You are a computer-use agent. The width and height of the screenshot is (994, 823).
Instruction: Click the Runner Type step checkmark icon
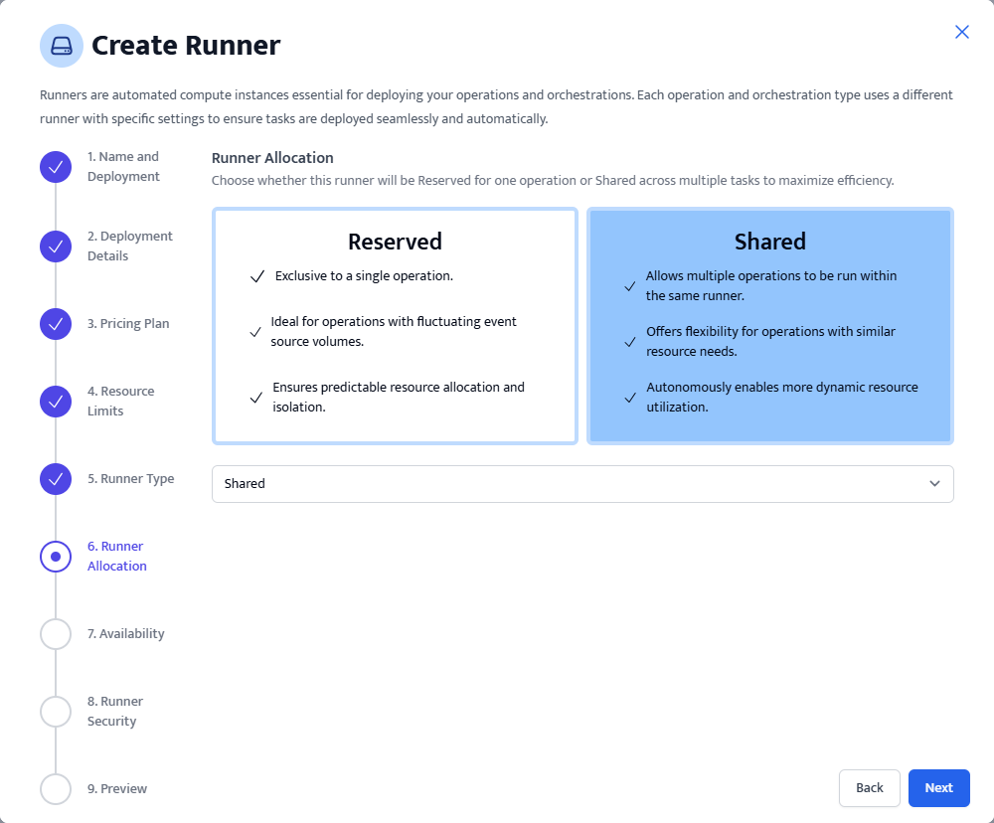coord(56,479)
